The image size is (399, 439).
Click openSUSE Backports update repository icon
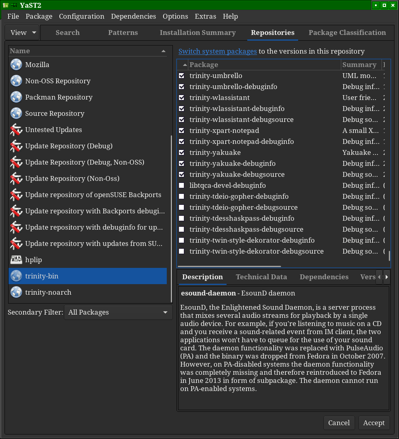(x=16, y=195)
